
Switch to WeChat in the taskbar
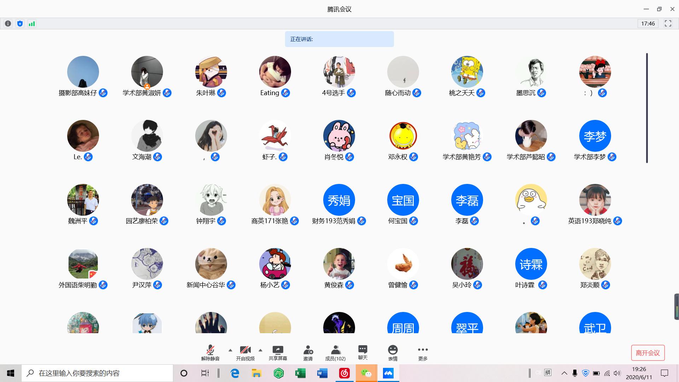pyautogui.click(x=366, y=373)
